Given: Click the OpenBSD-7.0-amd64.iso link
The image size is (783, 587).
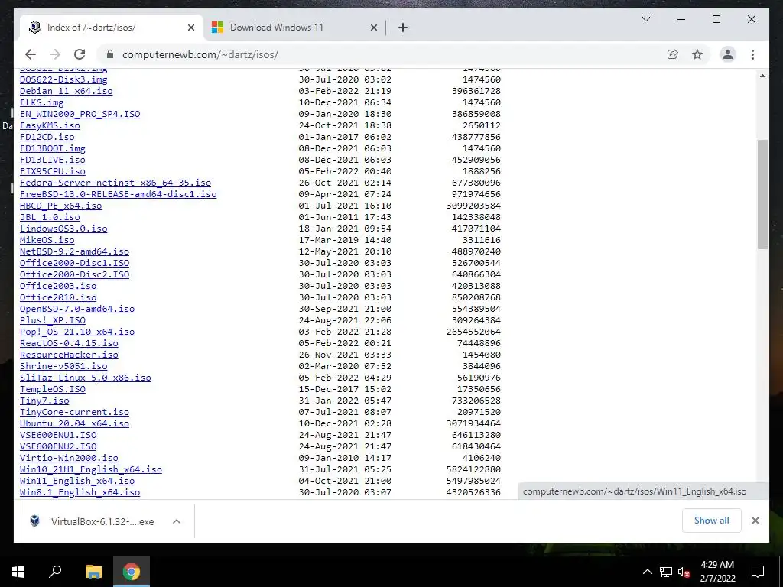Looking at the screenshot, I should [77, 309].
